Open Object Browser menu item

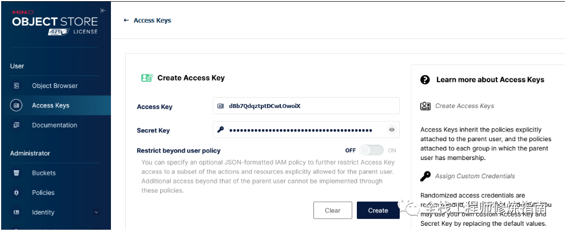click(x=55, y=86)
